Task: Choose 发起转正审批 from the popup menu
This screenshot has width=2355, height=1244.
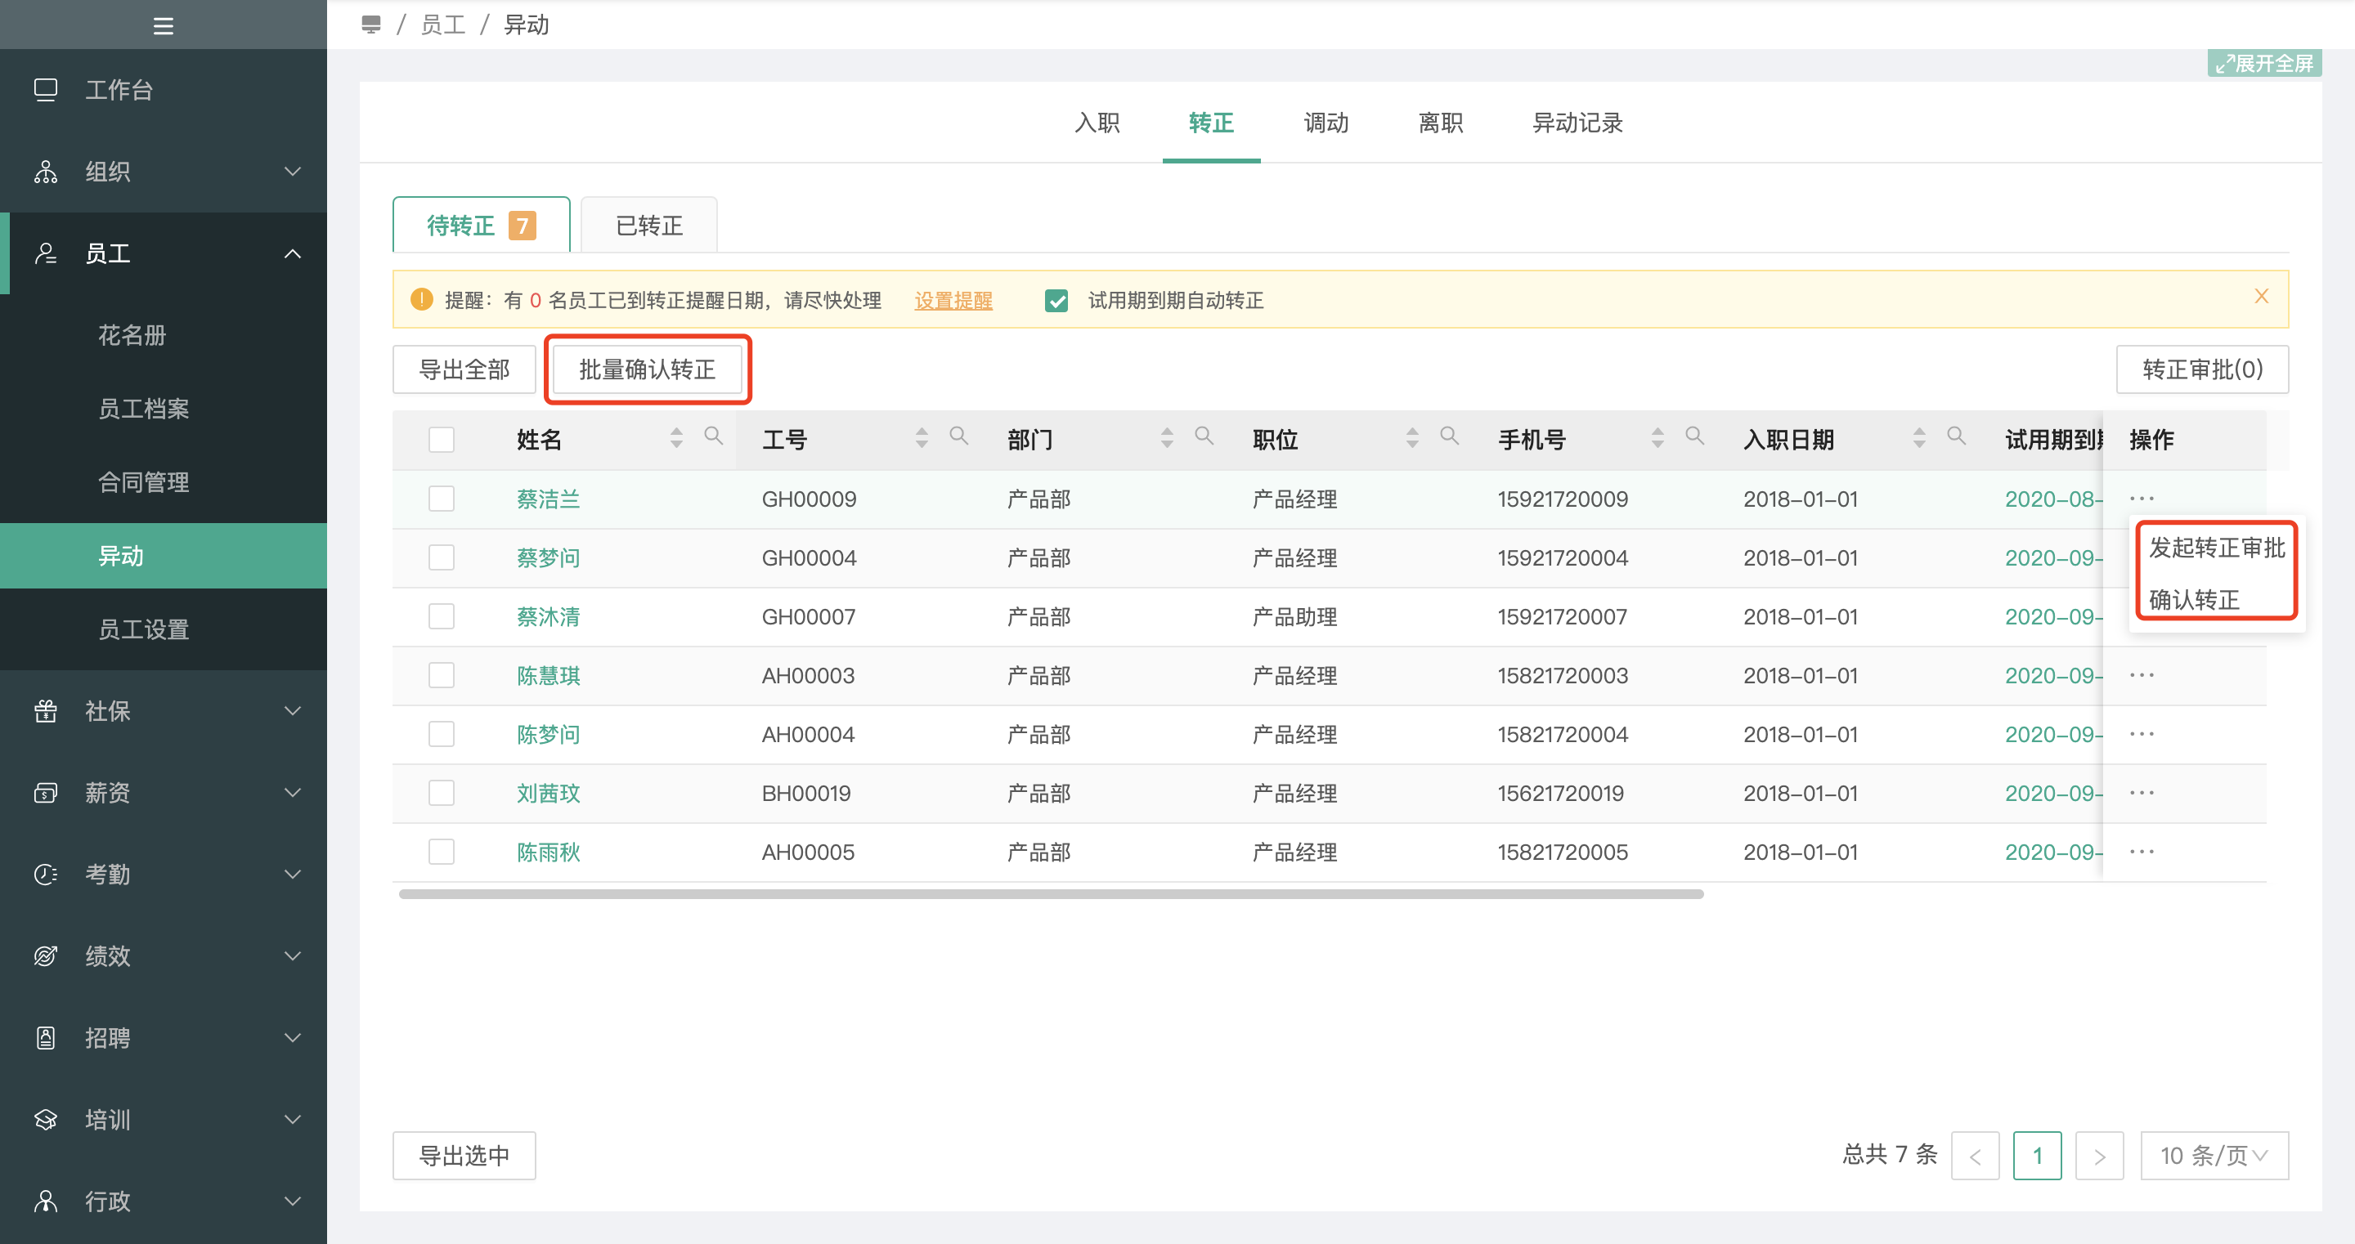Action: pos(2216,548)
